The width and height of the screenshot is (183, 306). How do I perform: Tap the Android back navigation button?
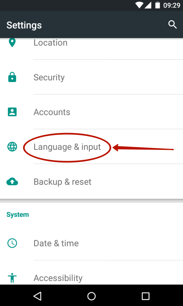pyautogui.click(x=37, y=296)
